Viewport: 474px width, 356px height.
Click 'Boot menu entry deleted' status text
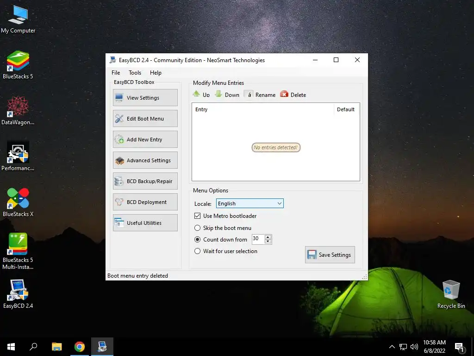point(137,275)
